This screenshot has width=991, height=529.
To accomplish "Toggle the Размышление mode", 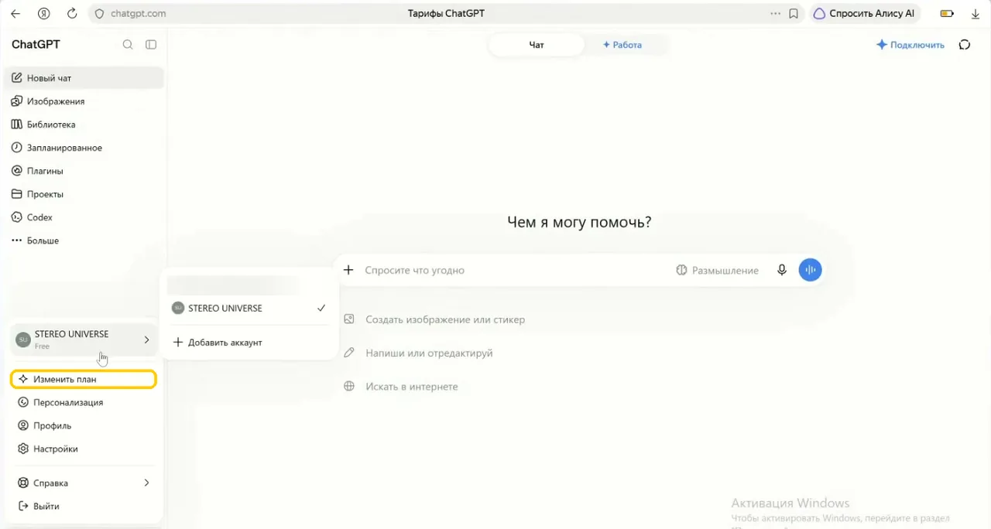I will (717, 270).
